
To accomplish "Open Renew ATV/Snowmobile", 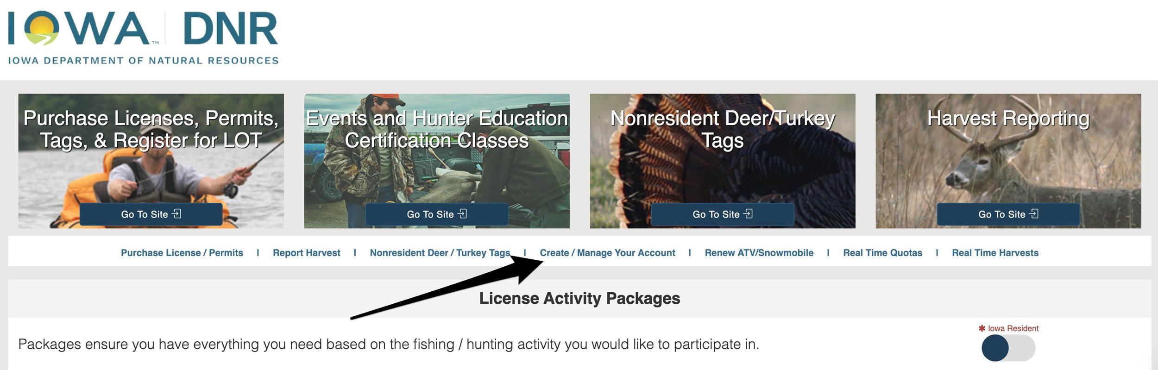I will [x=759, y=253].
